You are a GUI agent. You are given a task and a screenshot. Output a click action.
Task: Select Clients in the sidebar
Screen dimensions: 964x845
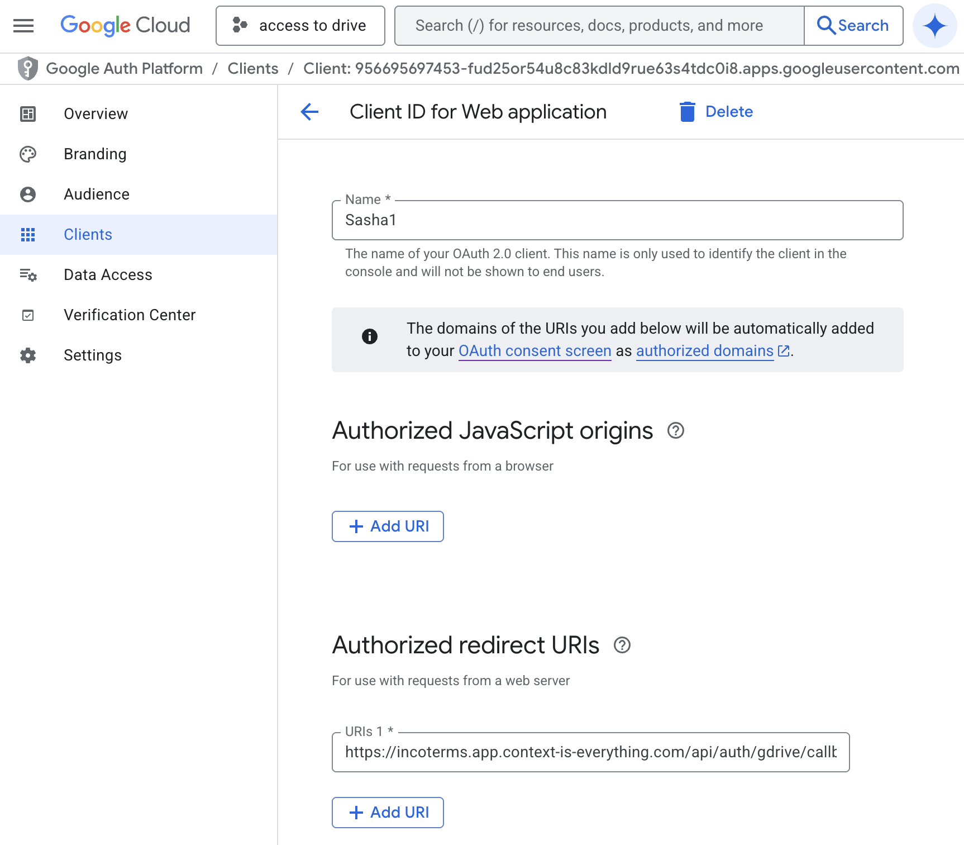(88, 234)
